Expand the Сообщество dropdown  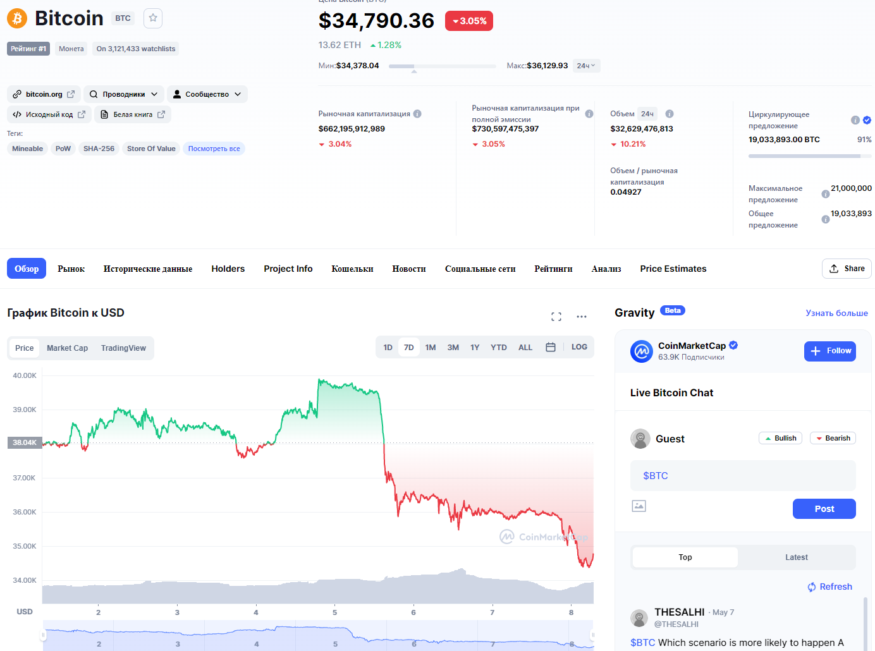point(207,94)
